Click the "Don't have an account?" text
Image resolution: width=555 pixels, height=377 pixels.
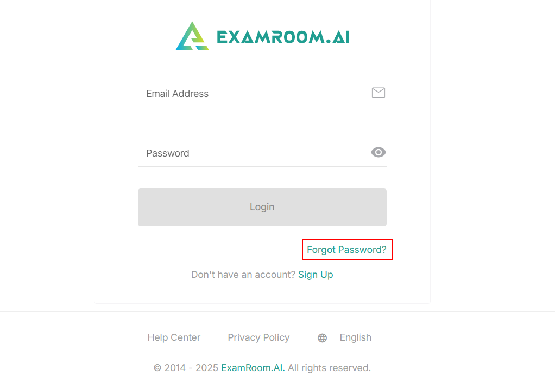tap(243, 275)
